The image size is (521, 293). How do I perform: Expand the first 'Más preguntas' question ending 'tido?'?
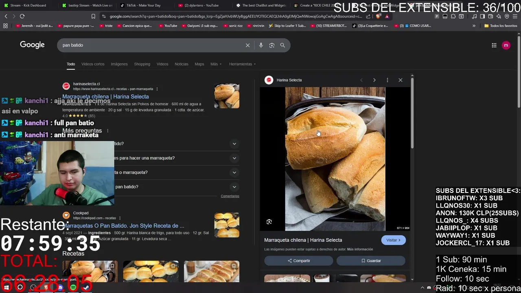click(234, 144)
